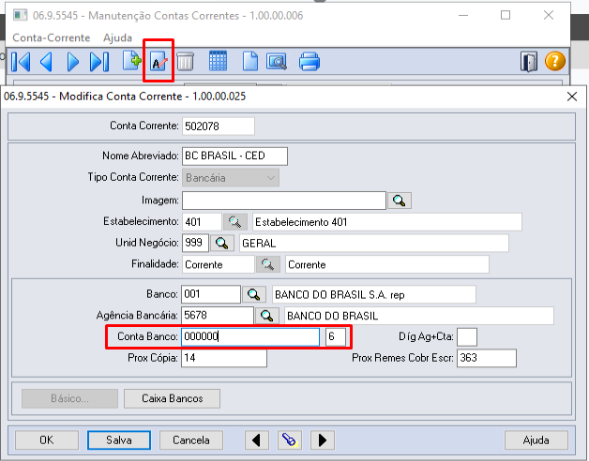Open the Ajuda menu
The width and height of the screenshot is (589, 461).
click(117, 37)
